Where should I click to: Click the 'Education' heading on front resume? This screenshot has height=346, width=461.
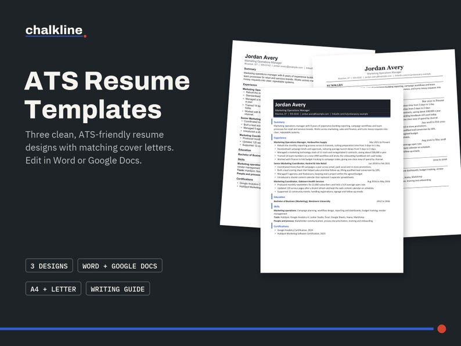[279, 197]
